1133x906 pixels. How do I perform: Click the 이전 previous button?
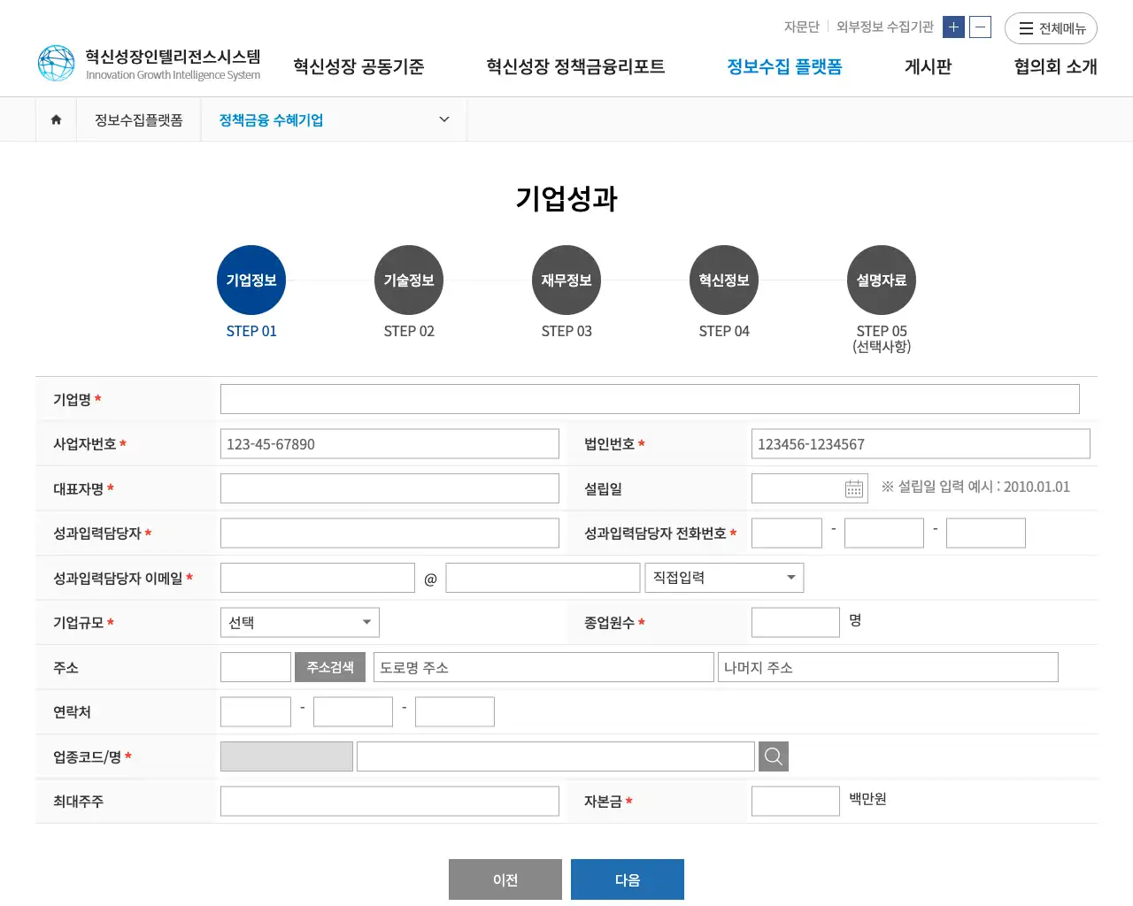coord(505,879)
